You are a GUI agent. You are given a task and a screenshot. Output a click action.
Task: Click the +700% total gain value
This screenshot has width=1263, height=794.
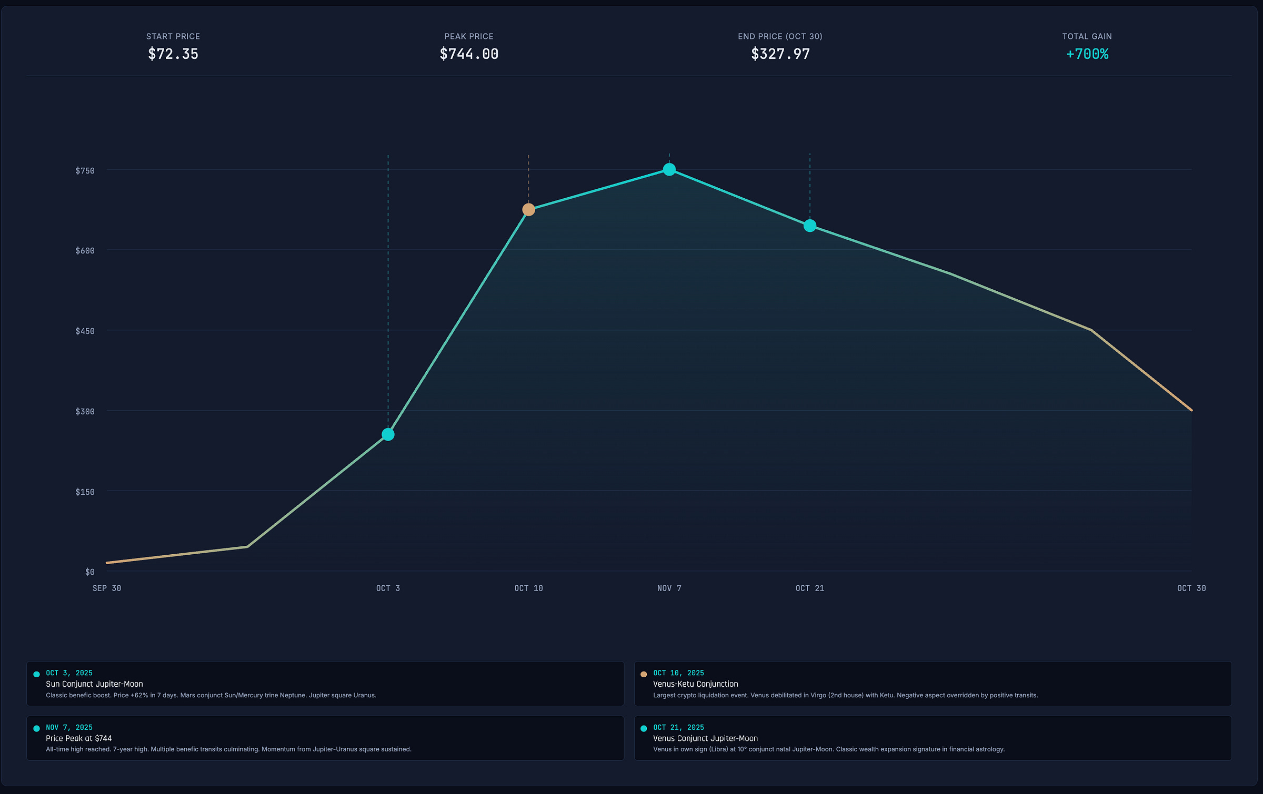1087,54
